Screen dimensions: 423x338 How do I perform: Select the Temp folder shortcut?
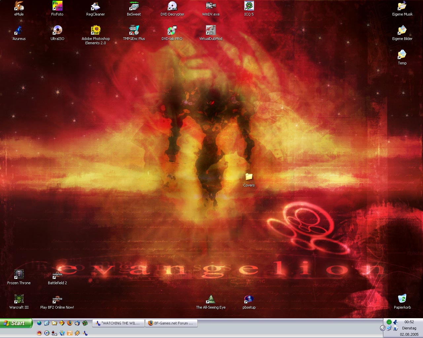[402, 58]
